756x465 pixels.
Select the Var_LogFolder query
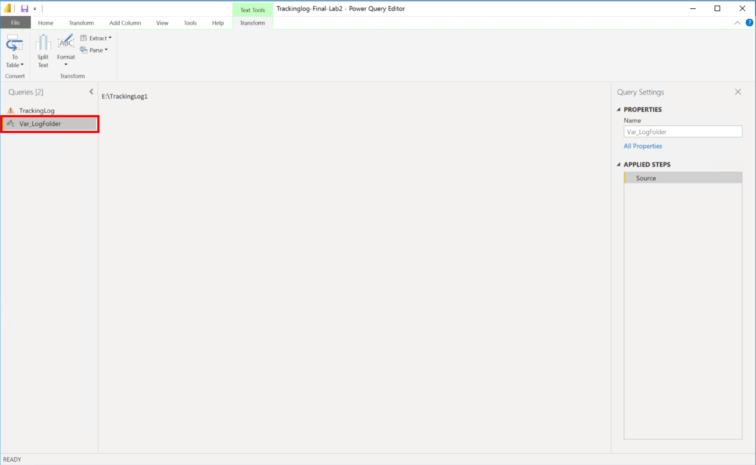click(40, 124)
